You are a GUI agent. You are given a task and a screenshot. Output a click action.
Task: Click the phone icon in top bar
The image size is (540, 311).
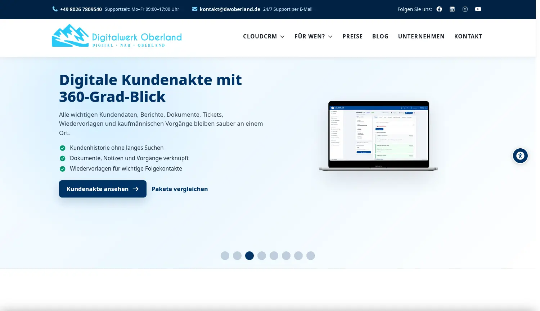55,9
